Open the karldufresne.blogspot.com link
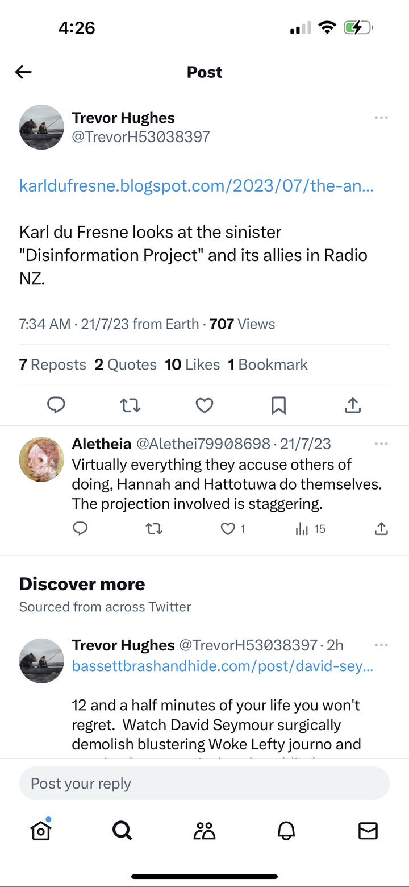 (x=197, y=186)
